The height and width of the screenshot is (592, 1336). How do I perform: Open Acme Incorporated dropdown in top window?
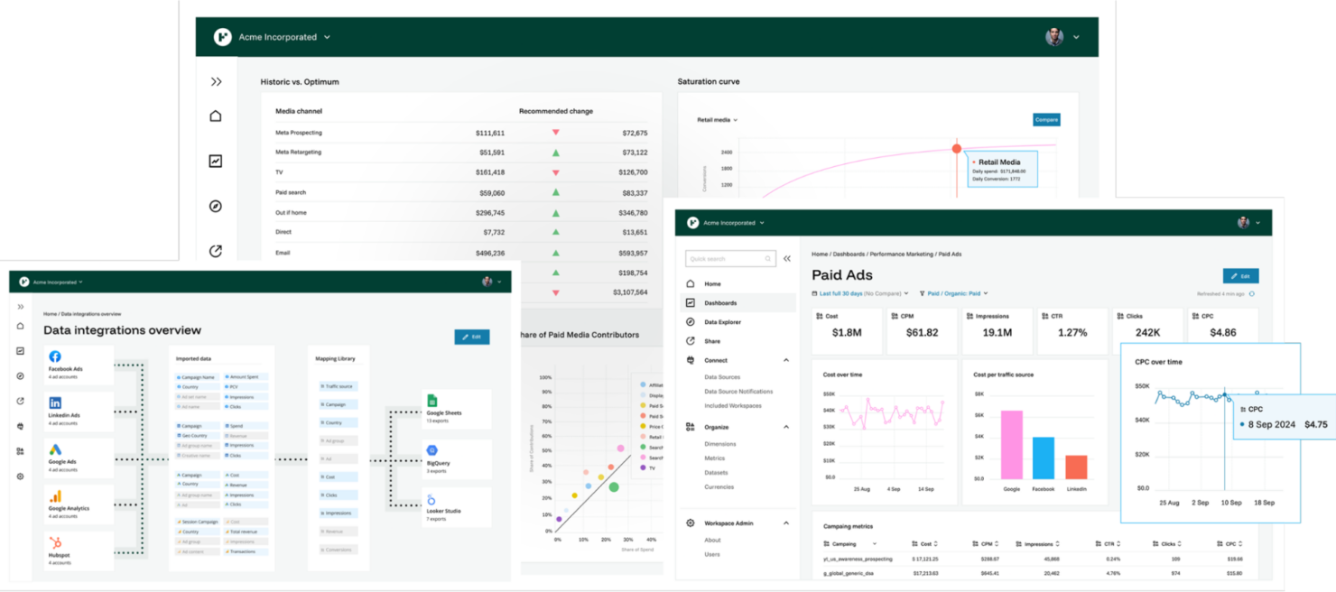(x=284, y=37)
